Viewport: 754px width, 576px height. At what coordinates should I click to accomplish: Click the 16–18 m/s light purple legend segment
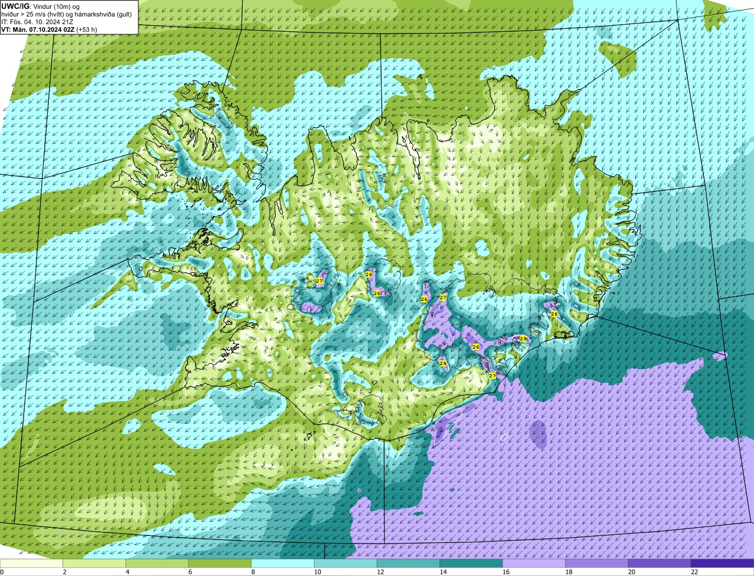pyautogui.click(x=534, y=563)
